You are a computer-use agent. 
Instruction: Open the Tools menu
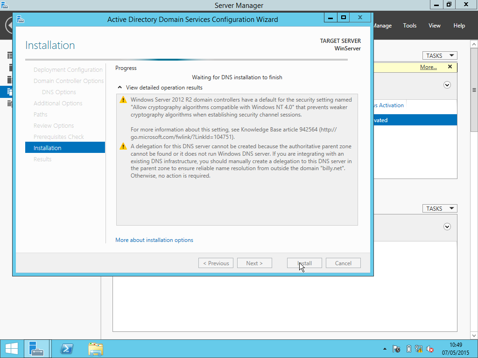click(x=410, y=26)
